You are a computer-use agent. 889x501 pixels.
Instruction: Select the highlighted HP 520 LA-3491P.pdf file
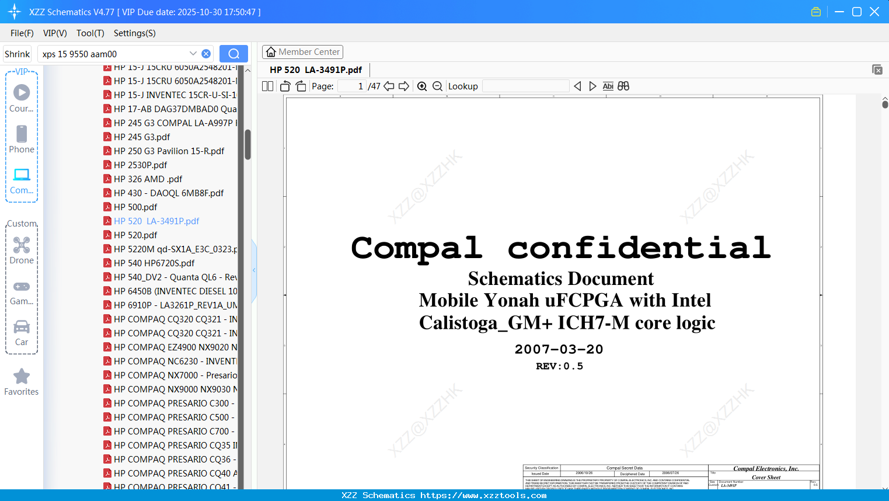click(x=151, y=221)
